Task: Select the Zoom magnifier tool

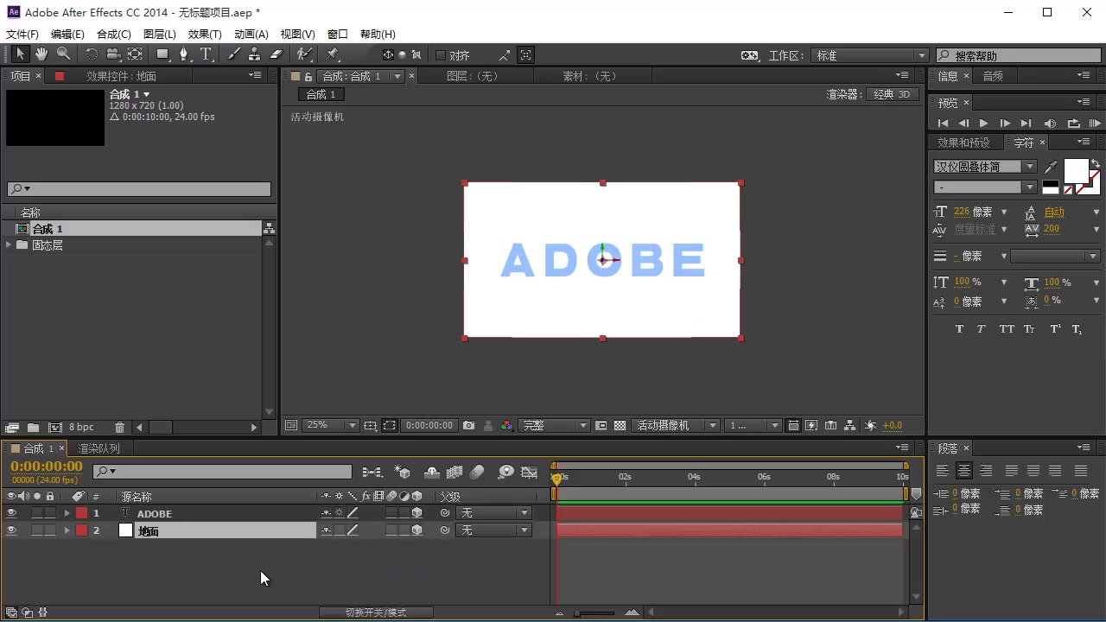Action: point(63,54)
